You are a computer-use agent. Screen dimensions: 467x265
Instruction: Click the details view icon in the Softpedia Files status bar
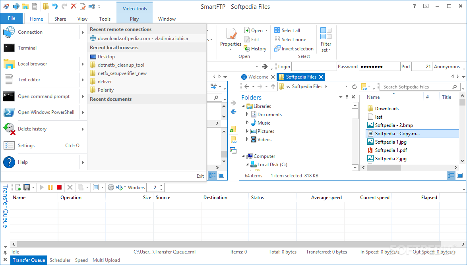point(451,175)
